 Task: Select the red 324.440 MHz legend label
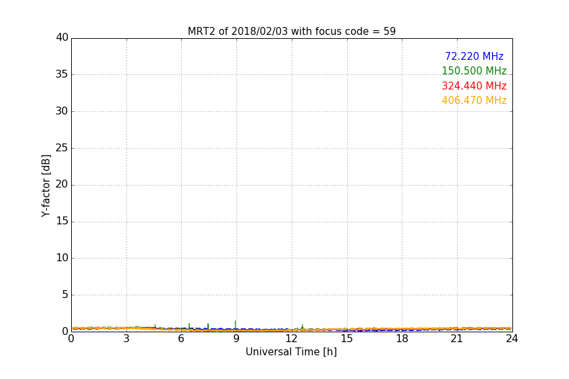pos(474,86)
